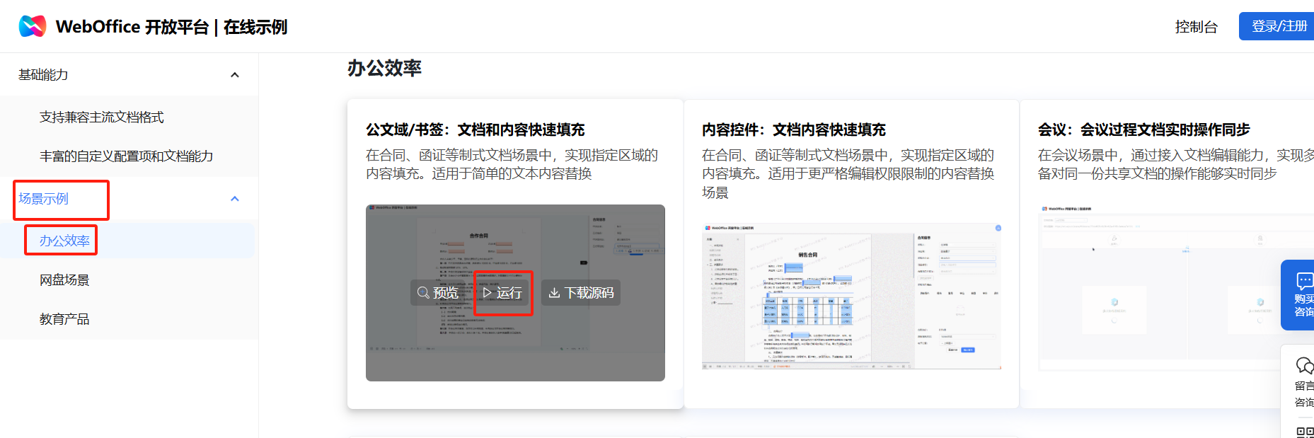This screenshot has height=438, width=1314.
Task: Open the 购买咨询 chat bubble icon
Action: pyautogui.click(x=1303, y=281)
